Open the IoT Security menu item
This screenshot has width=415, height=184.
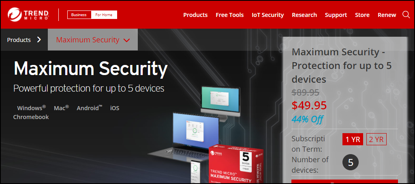click(267, 15)
